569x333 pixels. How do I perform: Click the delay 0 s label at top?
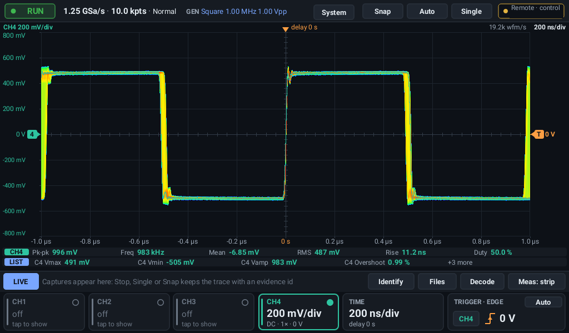[x=304, y=27]
